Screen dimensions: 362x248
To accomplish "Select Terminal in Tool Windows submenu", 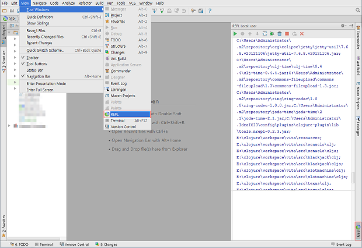I will point(127,121).
